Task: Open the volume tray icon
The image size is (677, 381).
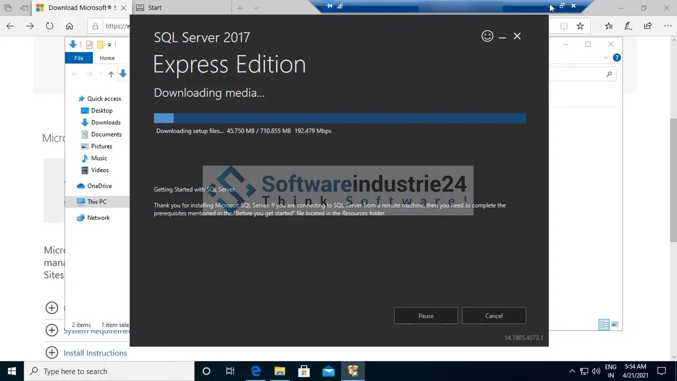Action: click(596, 371)
